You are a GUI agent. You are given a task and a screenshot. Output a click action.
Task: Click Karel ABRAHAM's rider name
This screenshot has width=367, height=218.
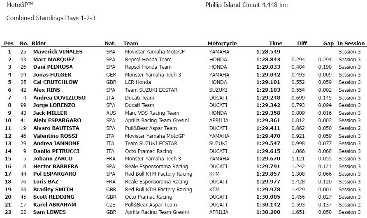55,205
